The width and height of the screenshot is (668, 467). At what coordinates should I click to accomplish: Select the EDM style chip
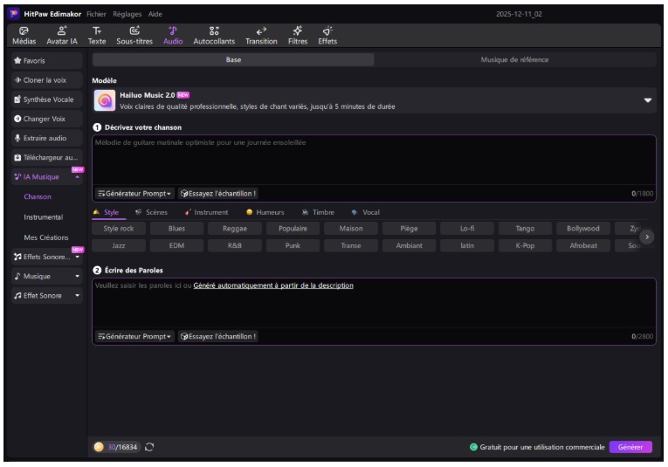coord(177,245)
